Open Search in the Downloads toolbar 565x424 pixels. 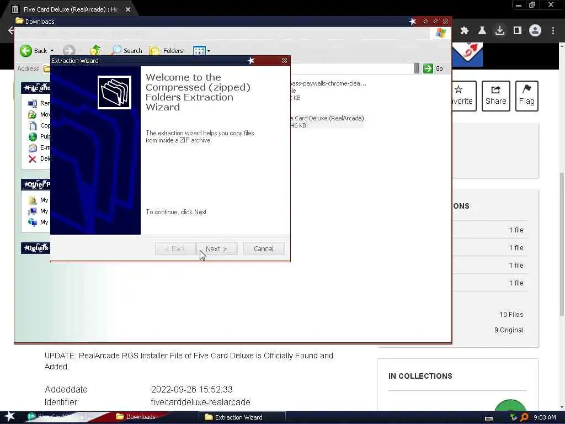click(x=126, y=51)
